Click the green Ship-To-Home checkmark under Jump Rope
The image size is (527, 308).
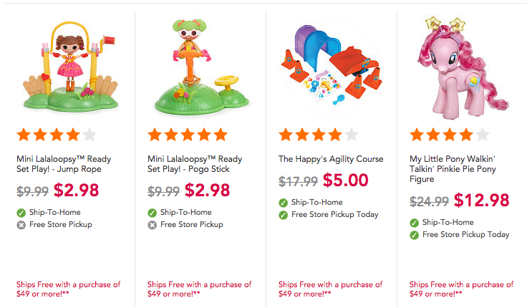[x=21, y=213]
